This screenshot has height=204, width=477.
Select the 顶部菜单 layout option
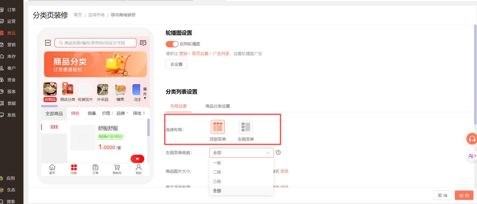pos(218,131)
